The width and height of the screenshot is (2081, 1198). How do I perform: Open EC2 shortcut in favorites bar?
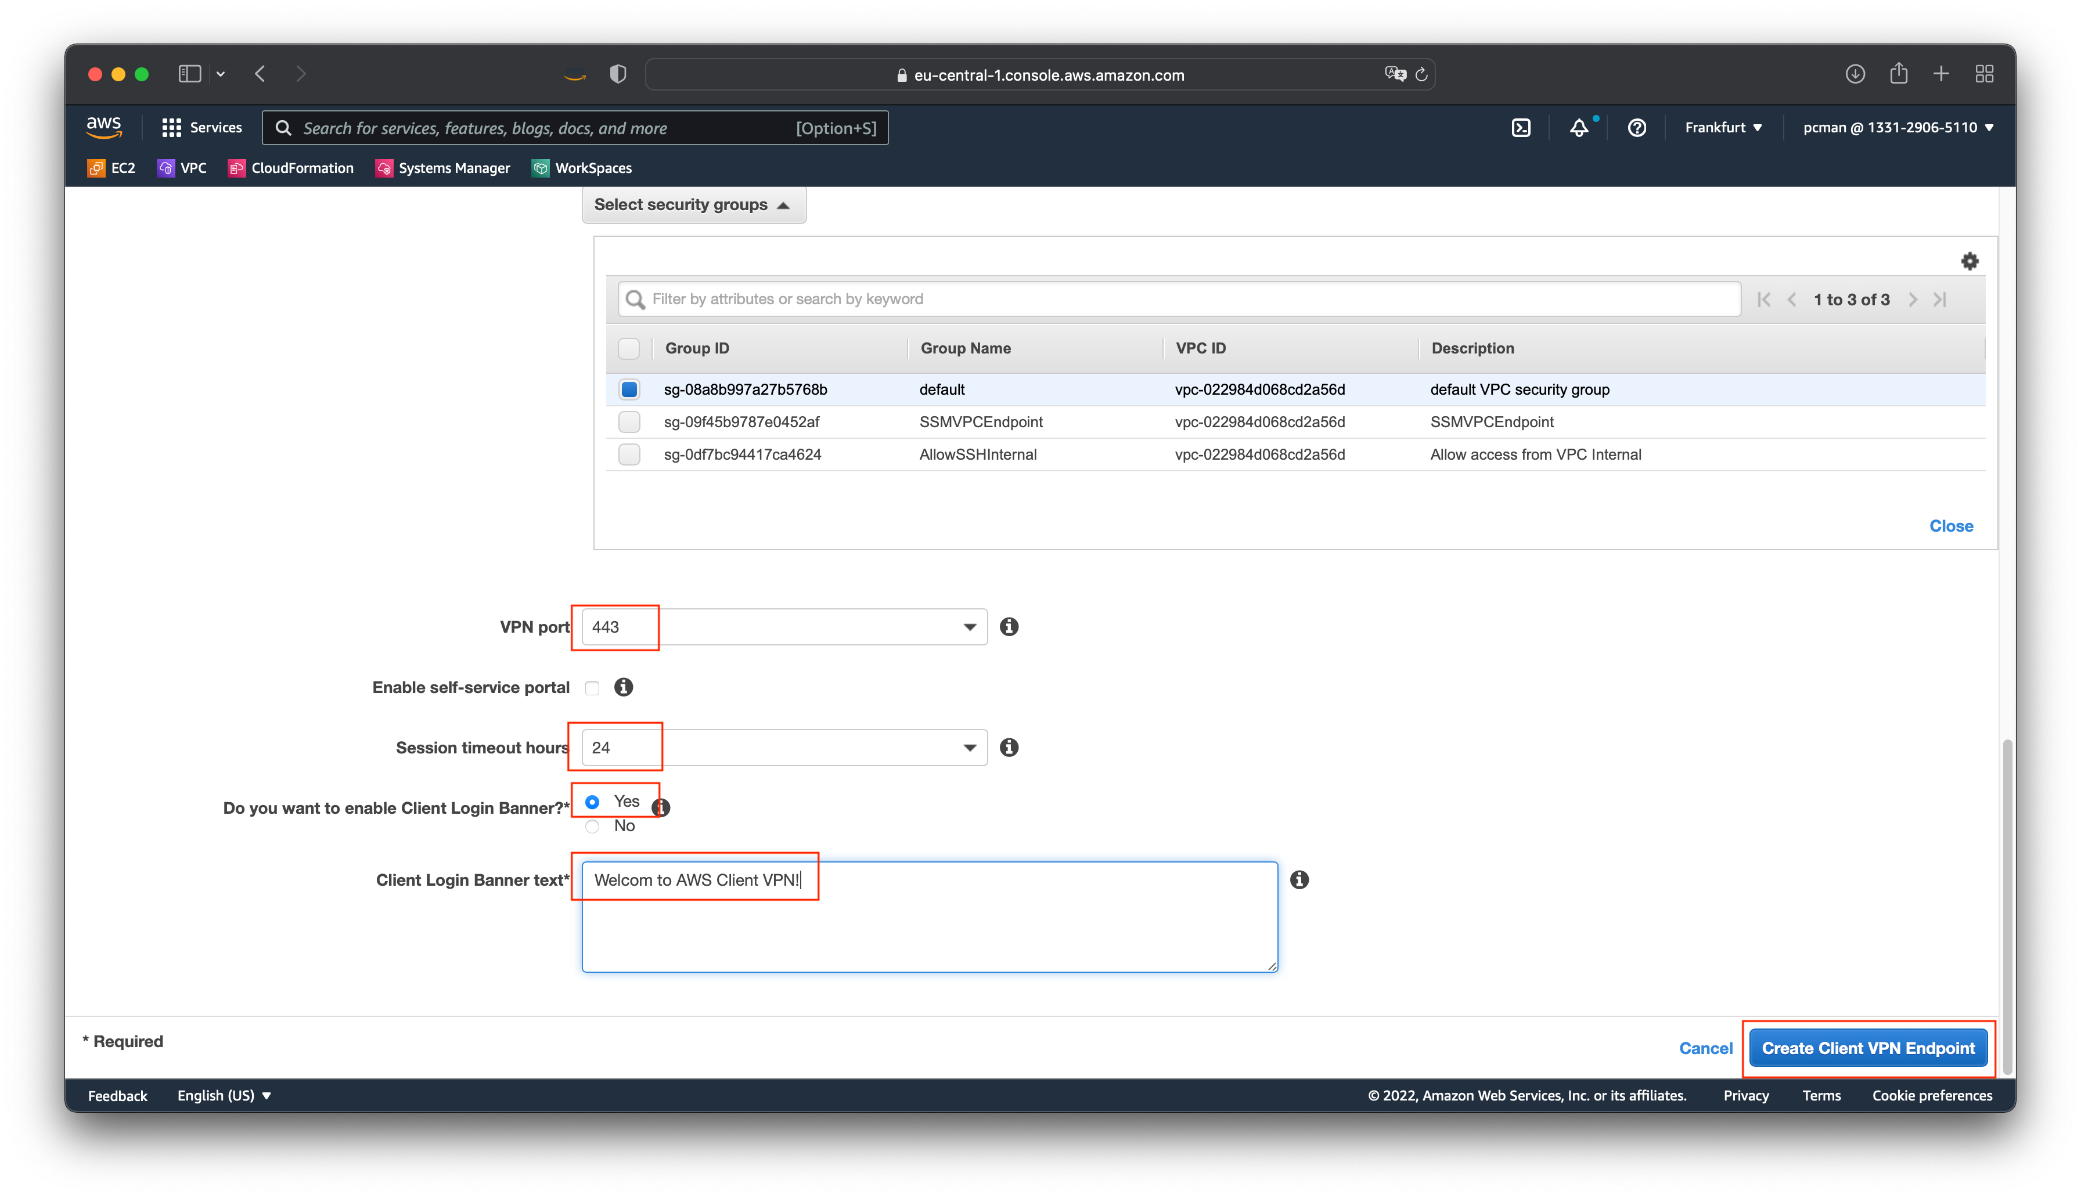(x=111, y=168)
